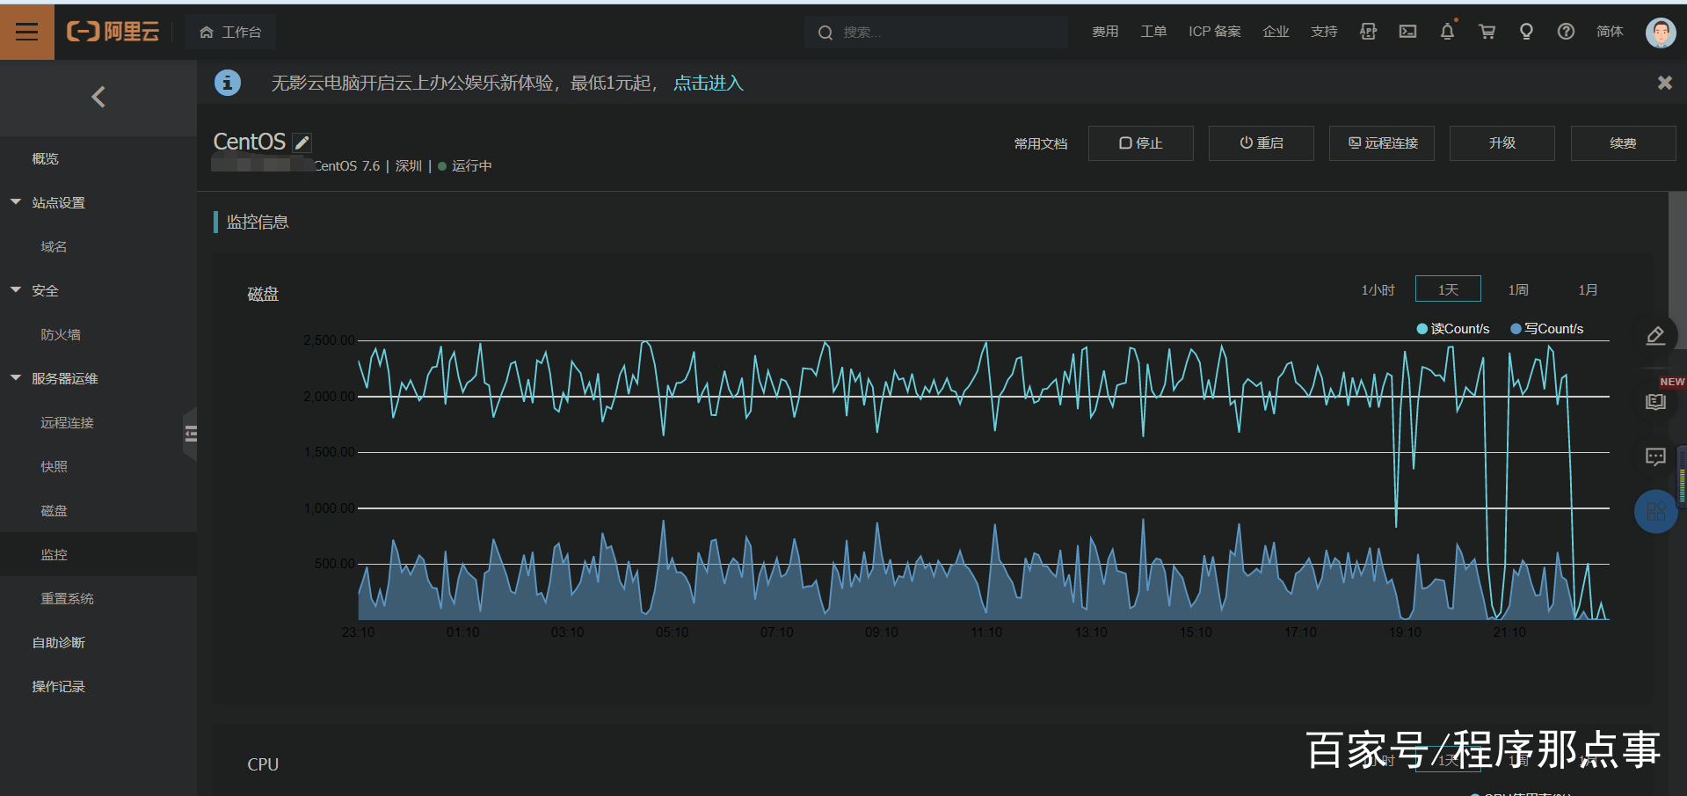Image resolution: width=1687 pixels, height=796 pixels.
Task: Open 域名 domain settings
Action: (x=98, y=246)
